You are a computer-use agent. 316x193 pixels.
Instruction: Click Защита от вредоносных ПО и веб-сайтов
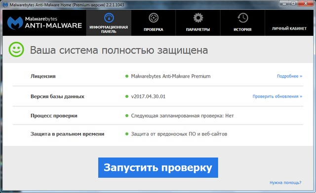pyautogui.click(x=179, y=134)
